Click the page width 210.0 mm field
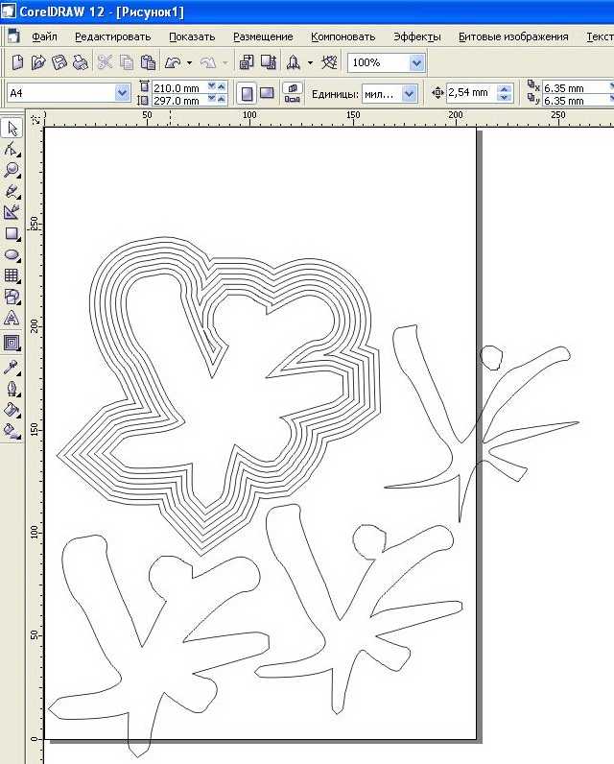 point(179,87)
